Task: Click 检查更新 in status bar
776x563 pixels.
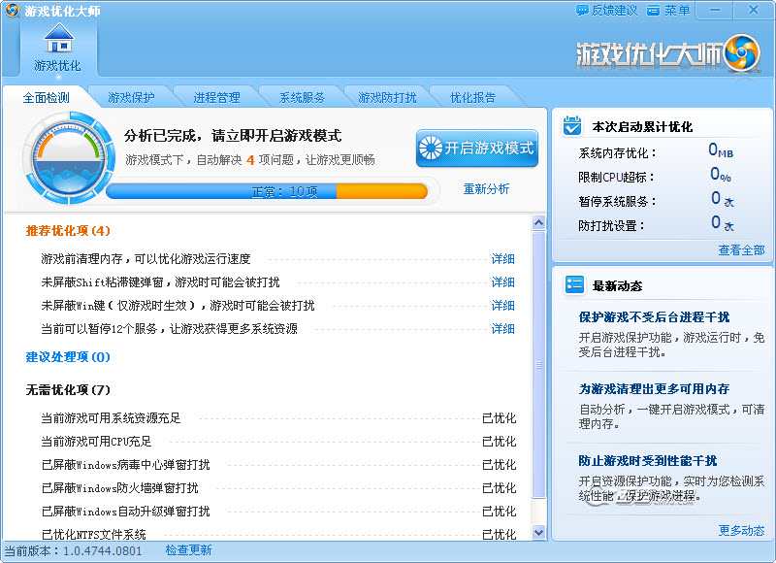Action: pos(188,550)
